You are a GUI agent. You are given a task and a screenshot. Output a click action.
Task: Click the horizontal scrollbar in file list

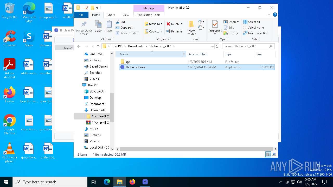pyautogui.click(x=197, y=149)
